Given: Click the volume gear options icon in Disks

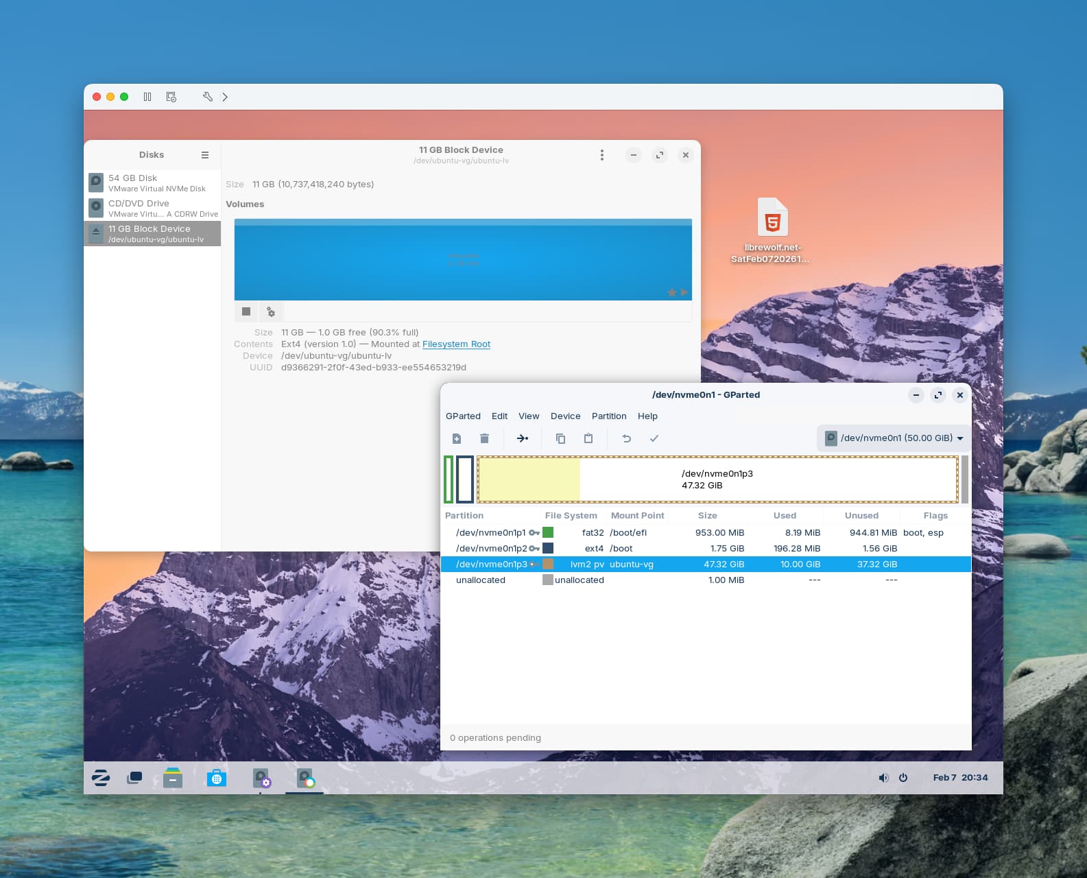Looking at the screenshot, I should pos(271,312).
